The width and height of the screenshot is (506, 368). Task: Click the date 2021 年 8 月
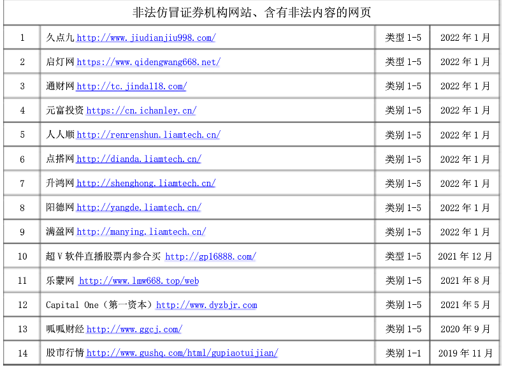[465, 281]
